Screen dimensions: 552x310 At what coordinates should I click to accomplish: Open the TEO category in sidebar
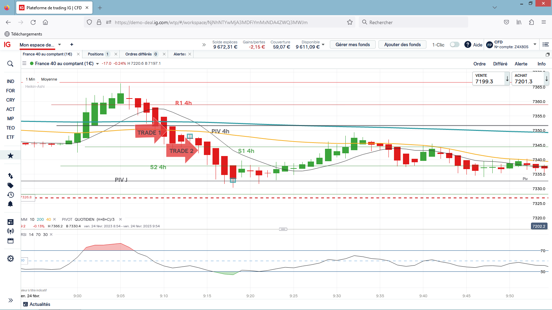coord(10,128)
